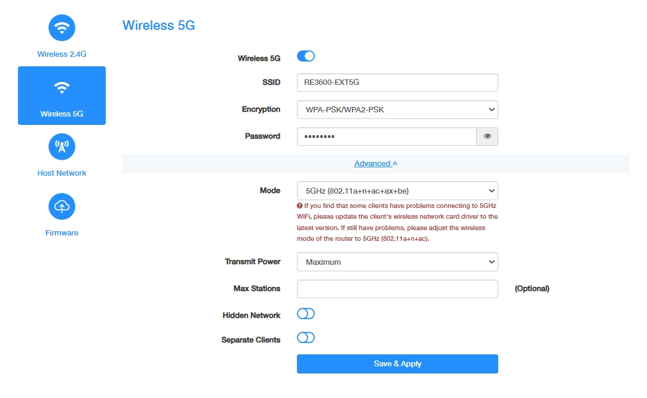
Task: Enable the Hidden Network toggle
Action: click(306, 314)
